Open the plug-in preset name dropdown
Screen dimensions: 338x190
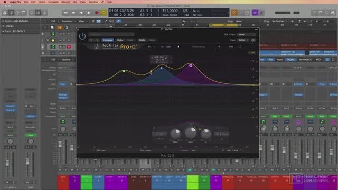[111, 34]
